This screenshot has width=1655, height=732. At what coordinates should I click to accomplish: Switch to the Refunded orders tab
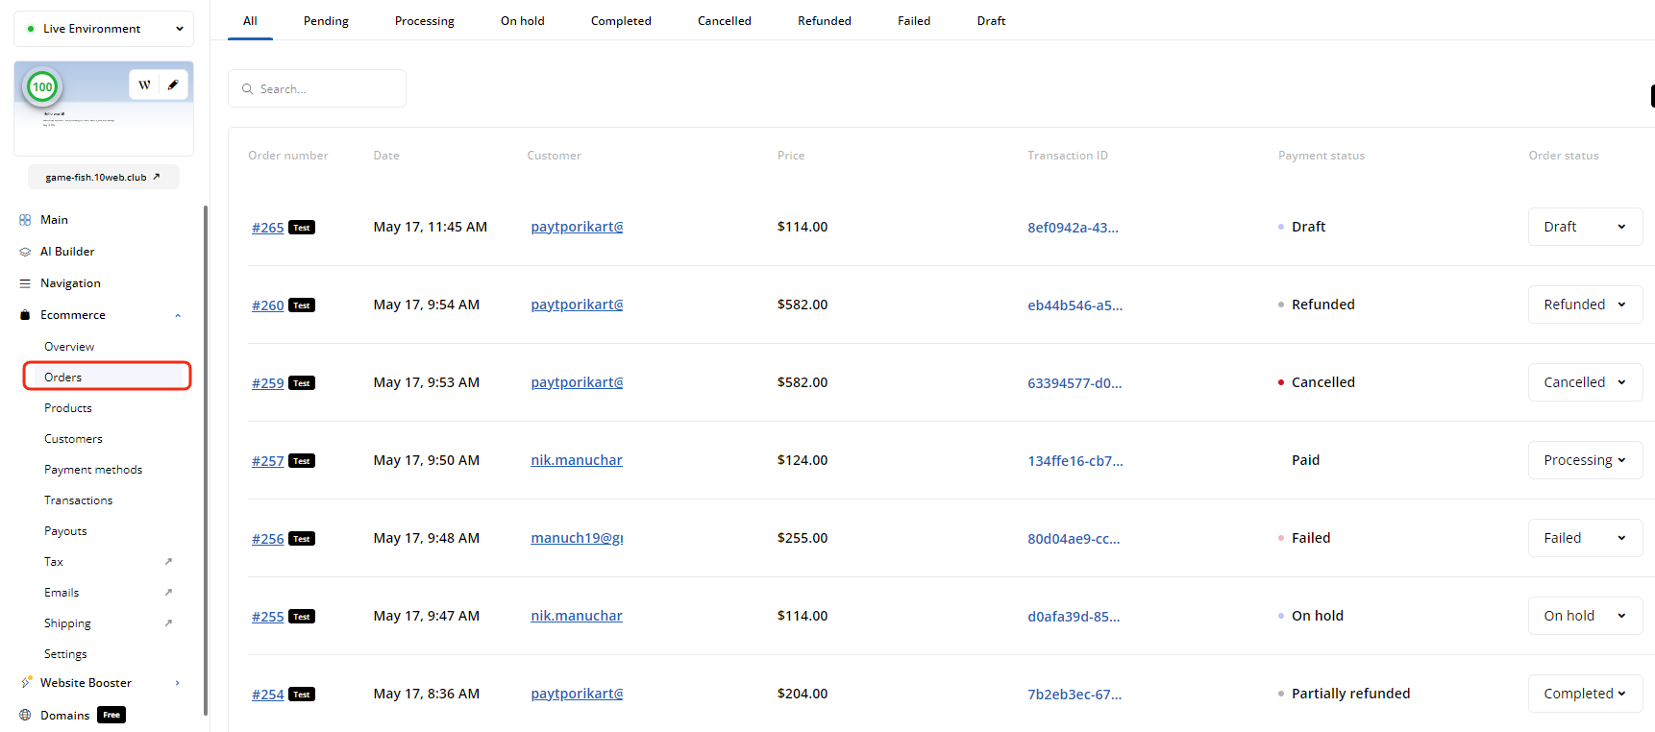tap(824, 21)
